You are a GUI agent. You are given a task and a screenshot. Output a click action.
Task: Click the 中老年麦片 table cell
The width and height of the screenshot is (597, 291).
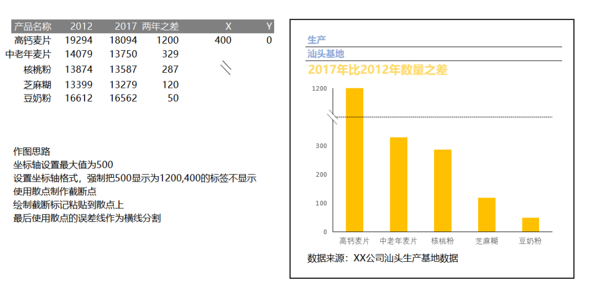[28, 55]
